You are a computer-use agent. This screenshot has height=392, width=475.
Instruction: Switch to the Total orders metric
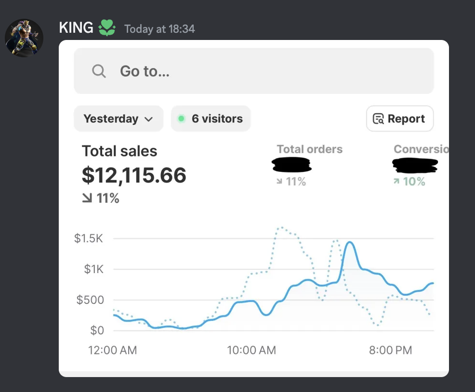(309, 149)
